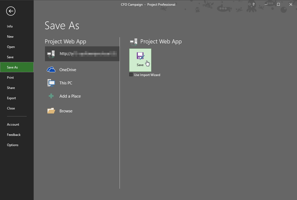Viewport: 297px width, 200px height.
Task: Click the This PC computer icon
Action: pos(51,83)
